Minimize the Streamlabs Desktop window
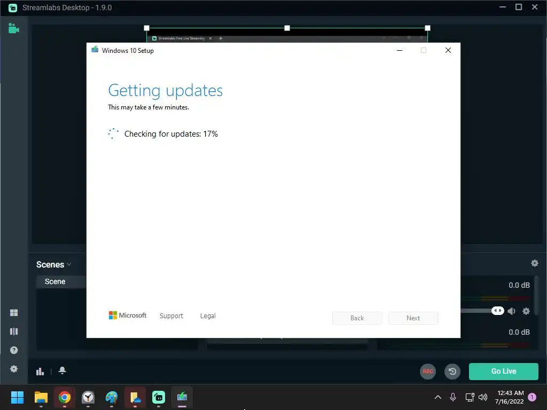This screenshot has width=547, height=410. click(502, 7)
